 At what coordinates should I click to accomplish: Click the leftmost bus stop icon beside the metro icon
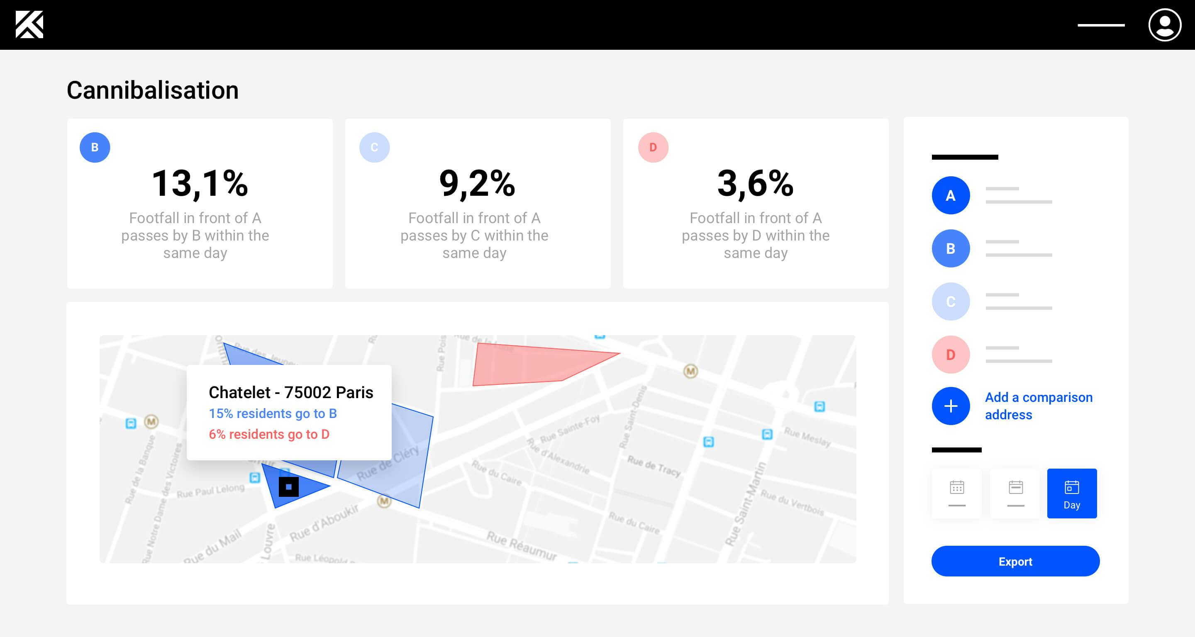[131, 423]
